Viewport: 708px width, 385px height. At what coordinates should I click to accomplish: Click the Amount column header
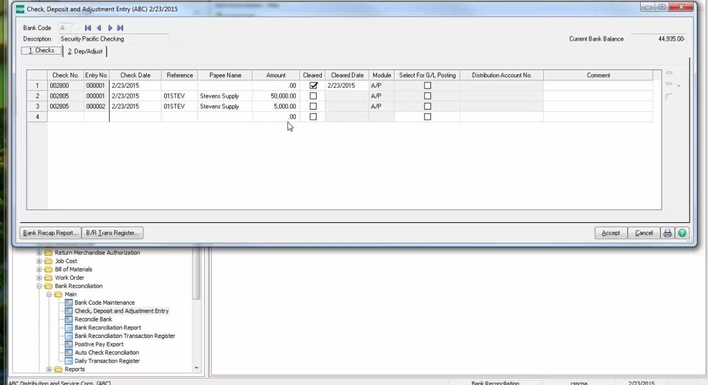coord(276,75)
